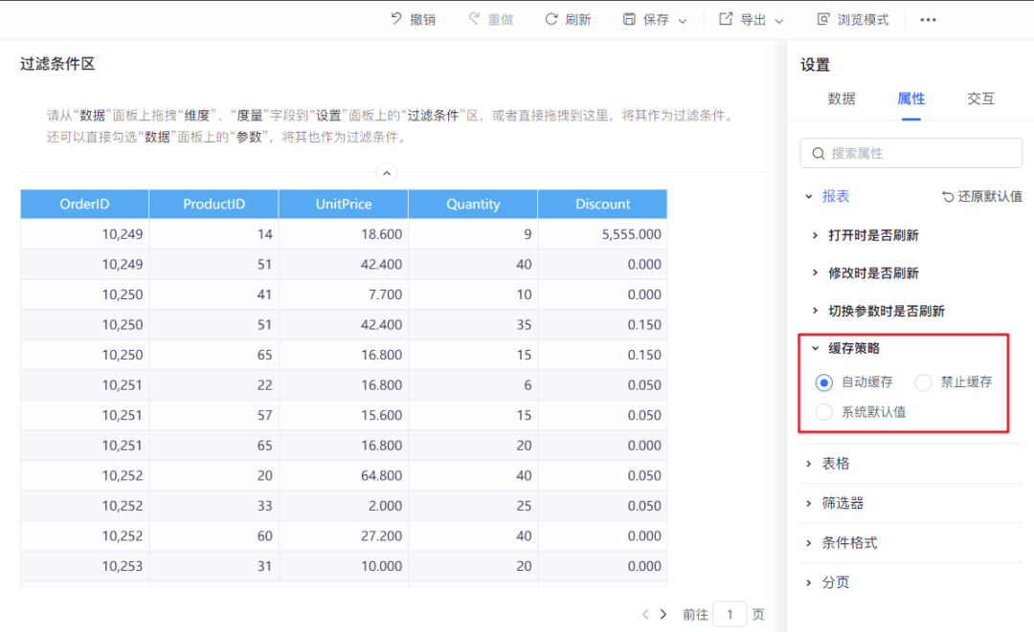Click the 浏览模式 button label
The width and height of the screenshot is (1034, 632).
864,20
